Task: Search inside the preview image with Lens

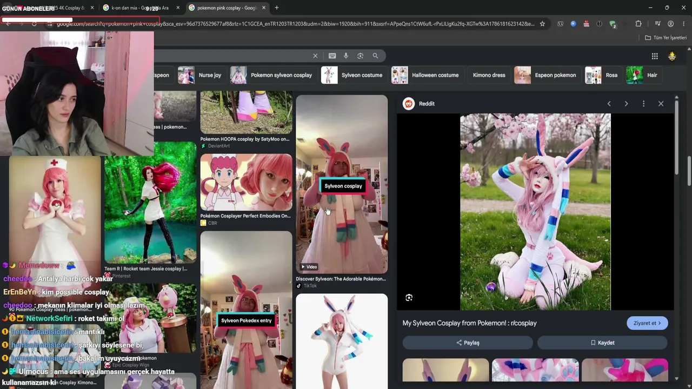Action: 409,298
